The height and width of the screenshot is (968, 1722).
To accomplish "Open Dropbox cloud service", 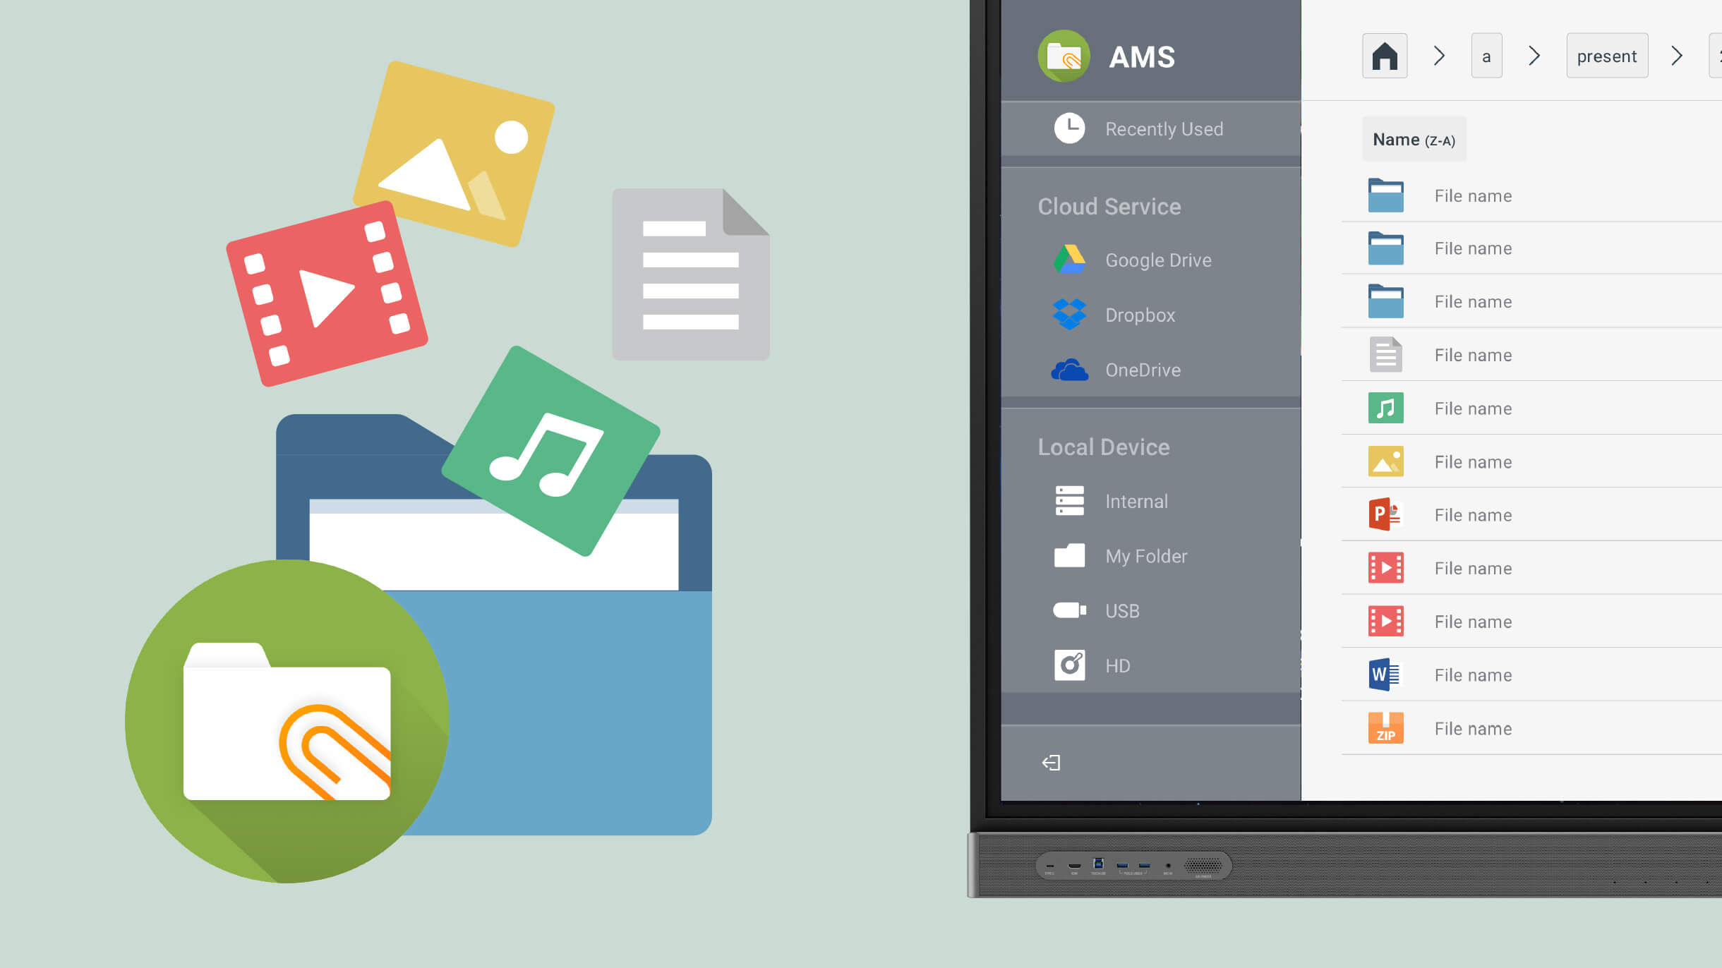I will pos(1140,315).
